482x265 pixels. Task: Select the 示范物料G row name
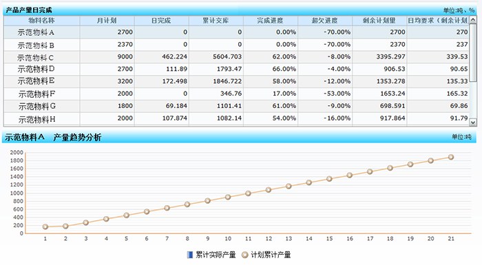(37, 107)
